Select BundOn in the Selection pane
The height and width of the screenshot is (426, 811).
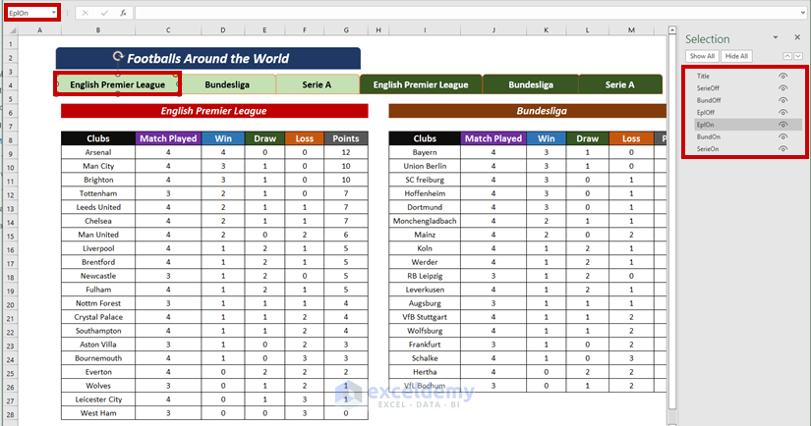[708, 136]
